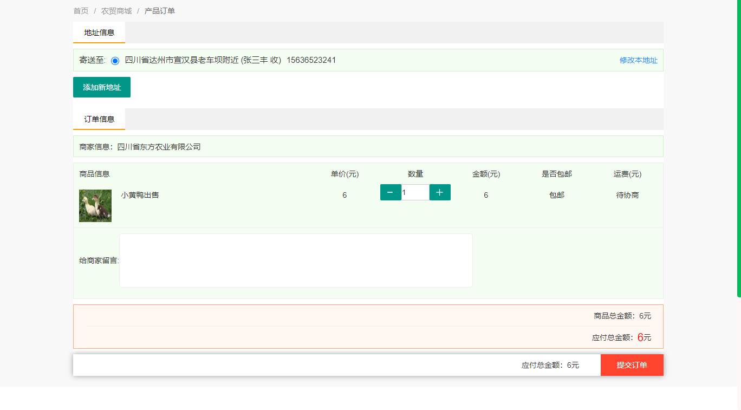This screenshot has height=410, width=741.
Task: Click the 待协商 shipping fee value
Action: coord(627,195)
